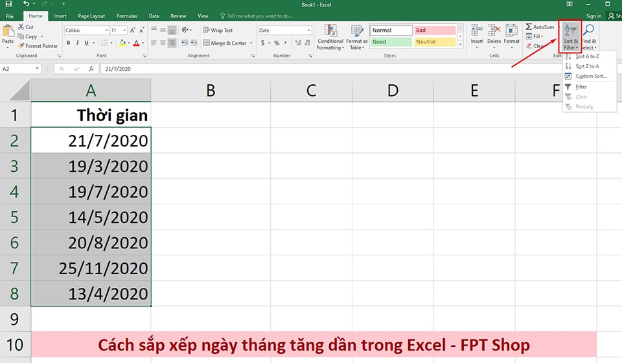Click the AutoSum sigma
The width and height of the screenshot is (622, 363).
click(529, 27)
